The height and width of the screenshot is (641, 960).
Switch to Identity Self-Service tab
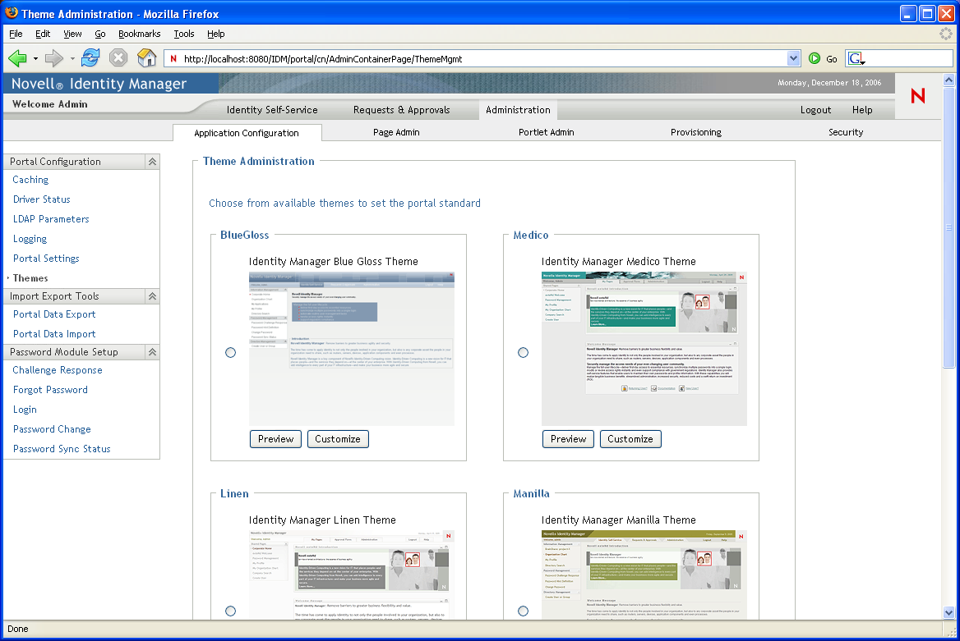pos(272,110)
